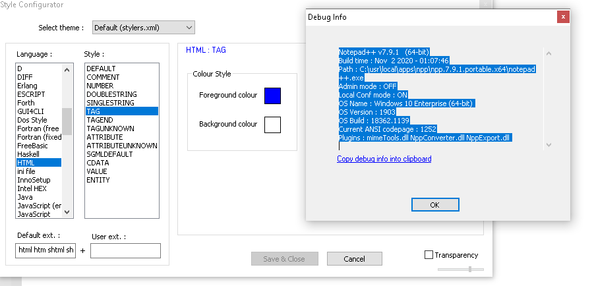
Task: Click the OS Name Windows 10 Enterprise line
Action: 406,103
